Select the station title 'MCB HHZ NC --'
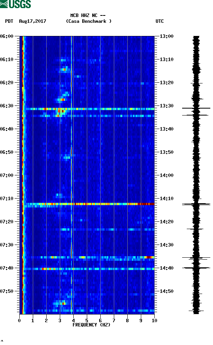This screenshot has width=213, height=345. coord(88,15)
